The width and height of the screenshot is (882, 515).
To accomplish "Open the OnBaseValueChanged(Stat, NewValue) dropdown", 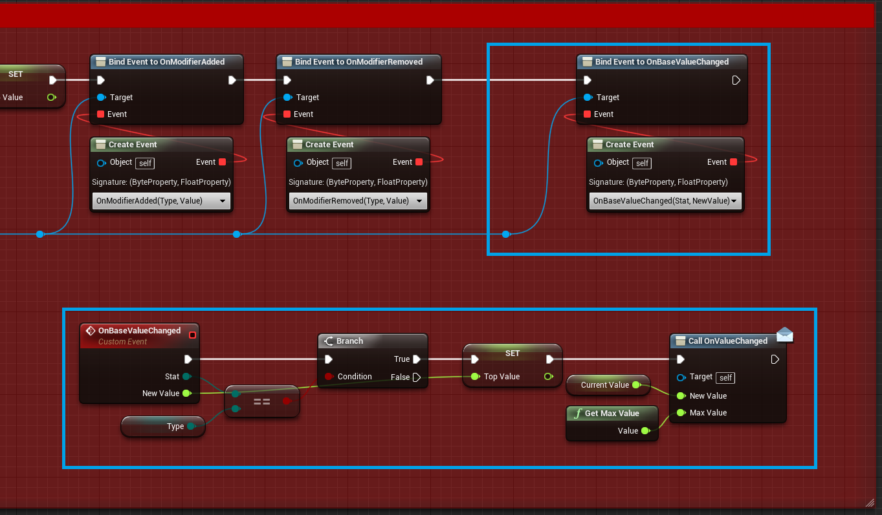I will click(x=665, y=201).
